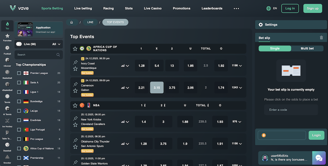Open the Racing menu
Viewport: 328px width, 166px height.
(x=108, y=8)
